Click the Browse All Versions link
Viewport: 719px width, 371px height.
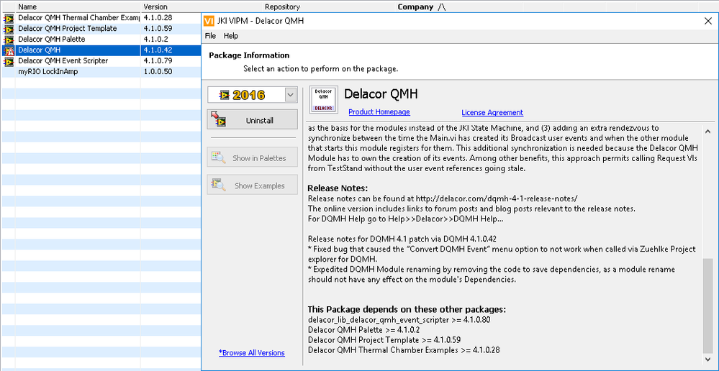(x=252, y=353)
